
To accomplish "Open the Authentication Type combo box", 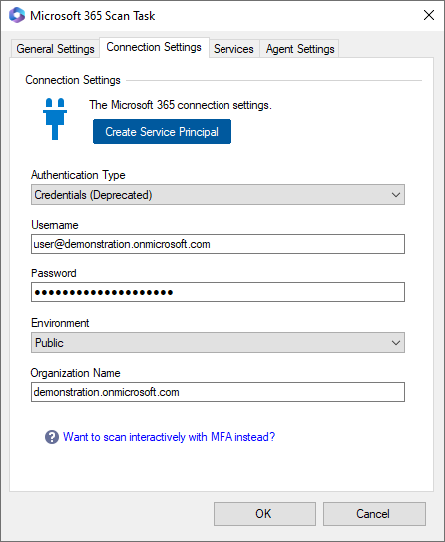I will click(218, 195).
